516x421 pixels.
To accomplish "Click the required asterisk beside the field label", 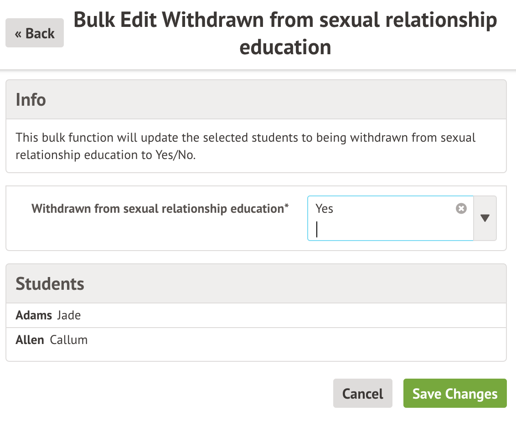I will coord(287,207).
